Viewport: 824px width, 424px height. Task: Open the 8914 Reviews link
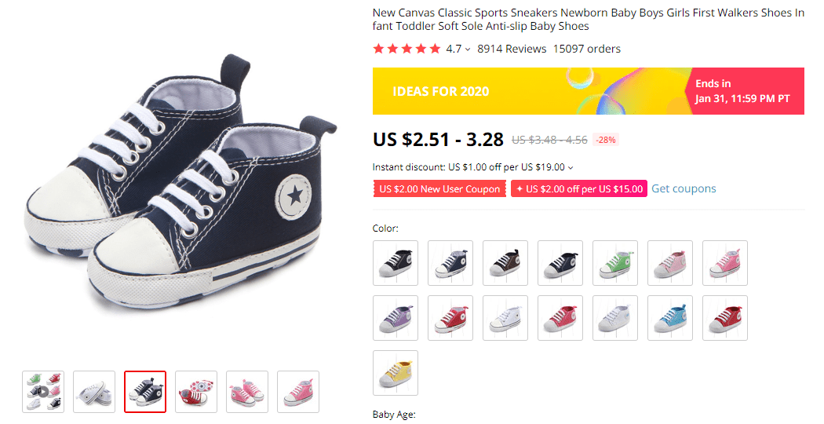(512, 49)
